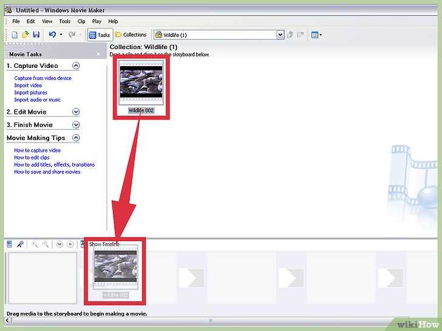Click Capture from video device link
The width and height of the screenshot is (442, 331).
pos(42,78)
